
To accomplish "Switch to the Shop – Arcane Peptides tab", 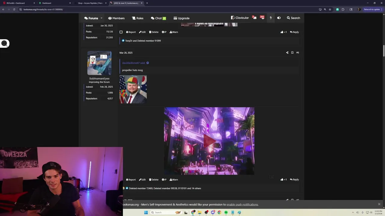I will 90,3.
